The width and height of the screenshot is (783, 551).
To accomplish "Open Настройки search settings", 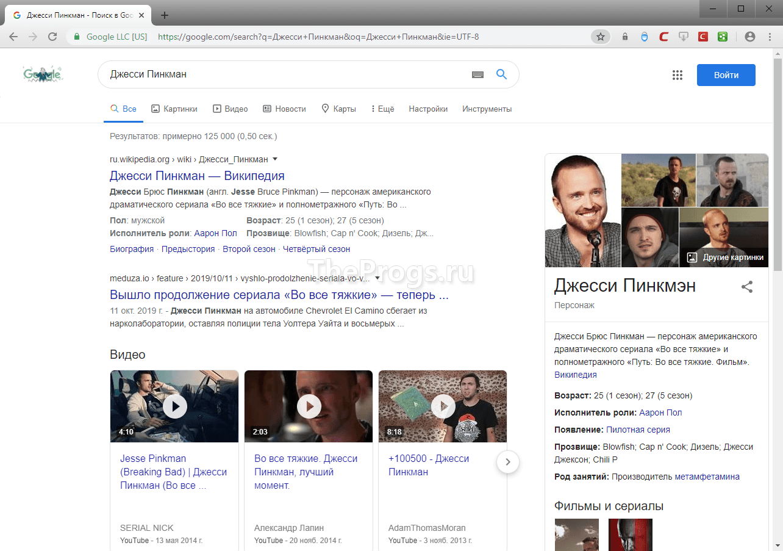I will (x=428, y=109).
